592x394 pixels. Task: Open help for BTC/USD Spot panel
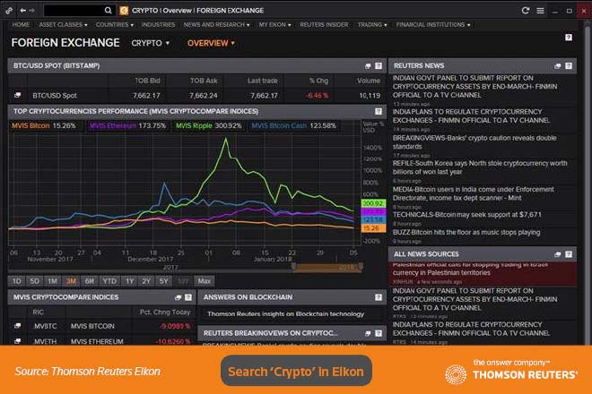click(379, 66)
